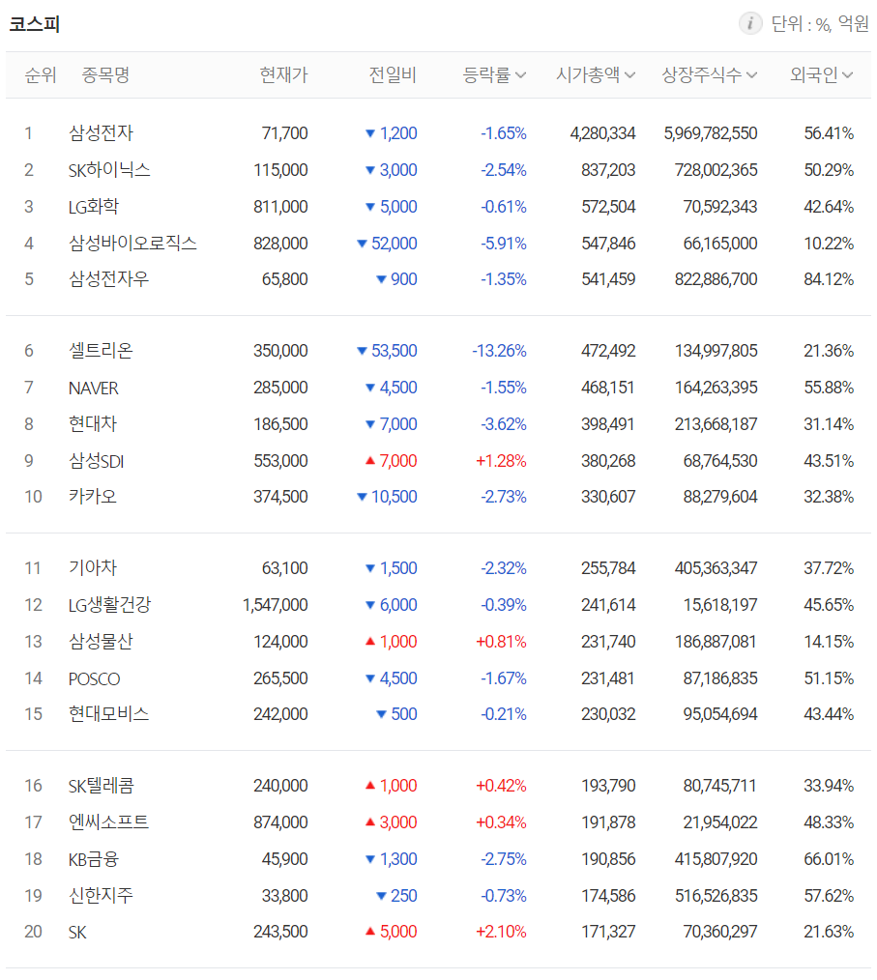Click LG생활건강 price 1,547,000
Screen dimensions: 877x980
[x=275, y=605]
